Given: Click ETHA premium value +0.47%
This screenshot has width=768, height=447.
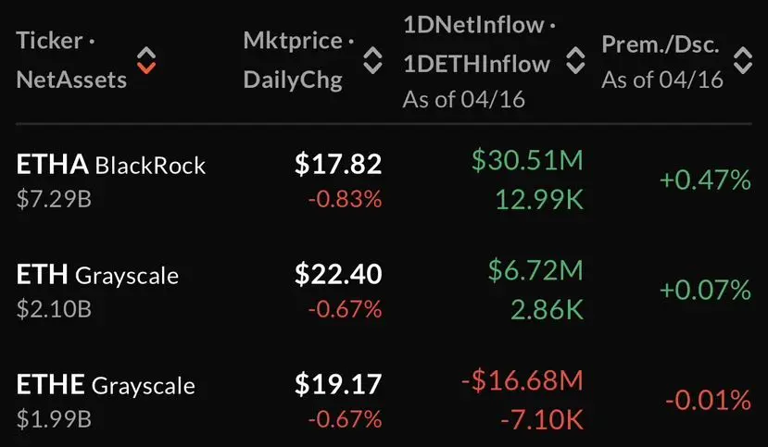Looking at the screenshot, I should coord(704,180).
